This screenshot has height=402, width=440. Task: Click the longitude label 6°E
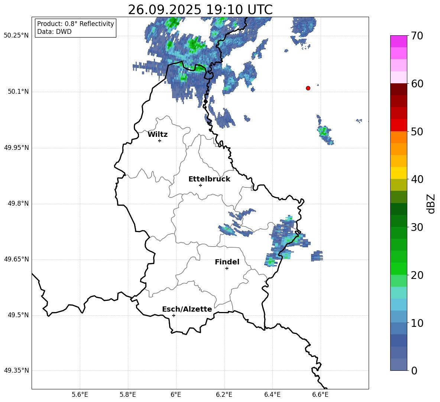[x=176, y=395]
